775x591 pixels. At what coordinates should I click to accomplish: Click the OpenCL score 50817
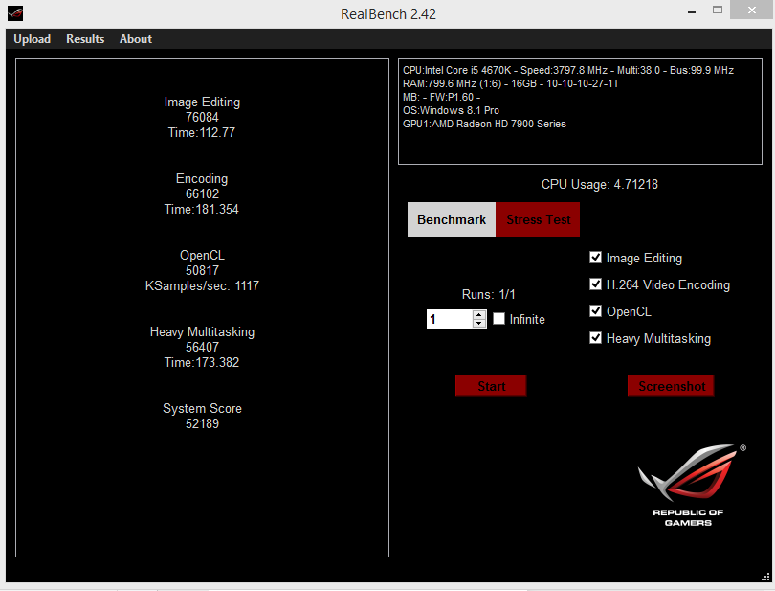coord(202,271)
